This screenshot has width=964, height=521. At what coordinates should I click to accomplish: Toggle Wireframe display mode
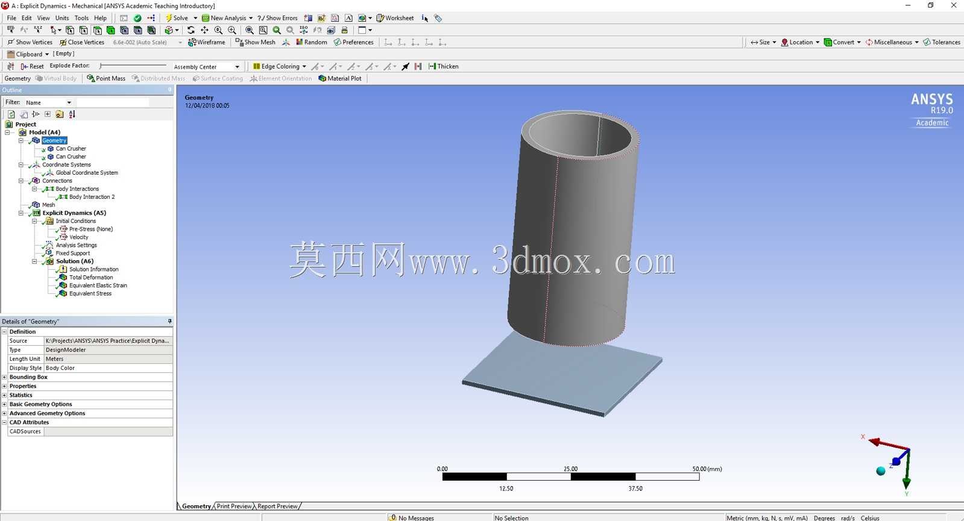[x=206, y=42]
